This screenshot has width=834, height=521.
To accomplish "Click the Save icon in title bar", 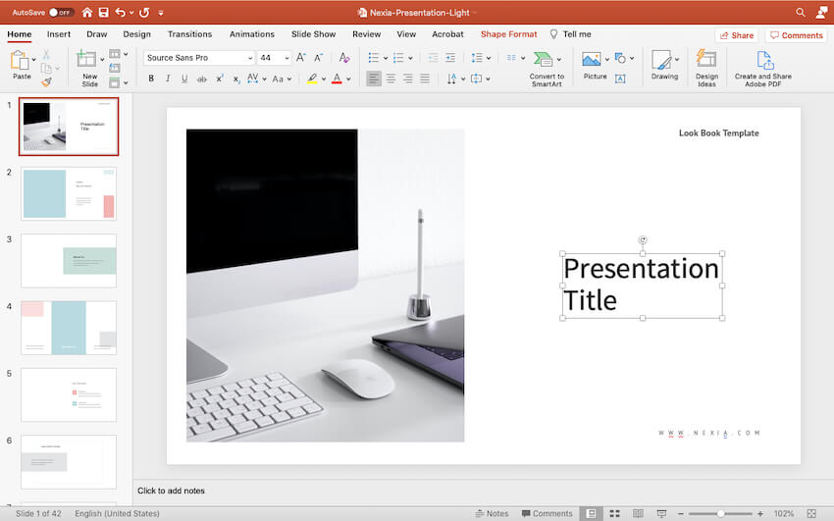I will coord(102,13).
